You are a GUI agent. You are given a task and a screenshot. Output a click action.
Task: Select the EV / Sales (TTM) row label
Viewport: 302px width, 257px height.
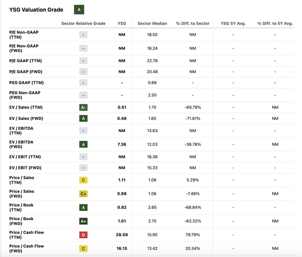[26, 108]
